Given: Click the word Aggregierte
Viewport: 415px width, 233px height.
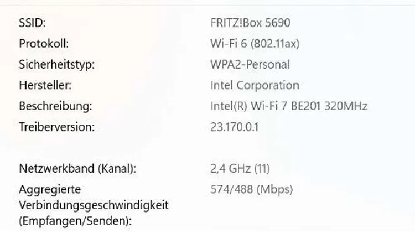Looking at the screenshot, I should (50, 189).
